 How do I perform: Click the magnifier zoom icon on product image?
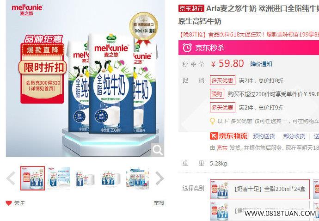158,150
